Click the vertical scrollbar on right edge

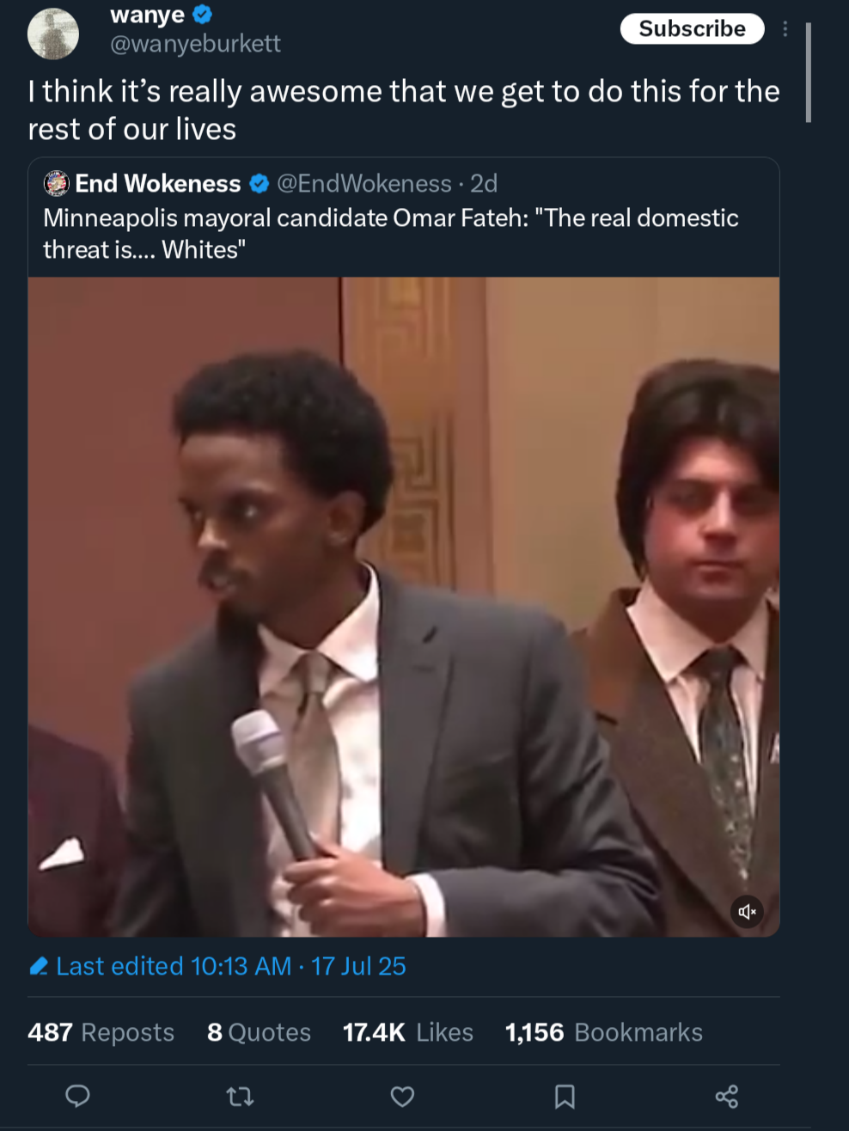[x=808, y=73]
